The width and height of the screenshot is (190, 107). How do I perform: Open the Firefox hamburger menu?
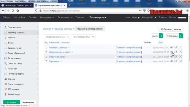click(x=187, y=11)
